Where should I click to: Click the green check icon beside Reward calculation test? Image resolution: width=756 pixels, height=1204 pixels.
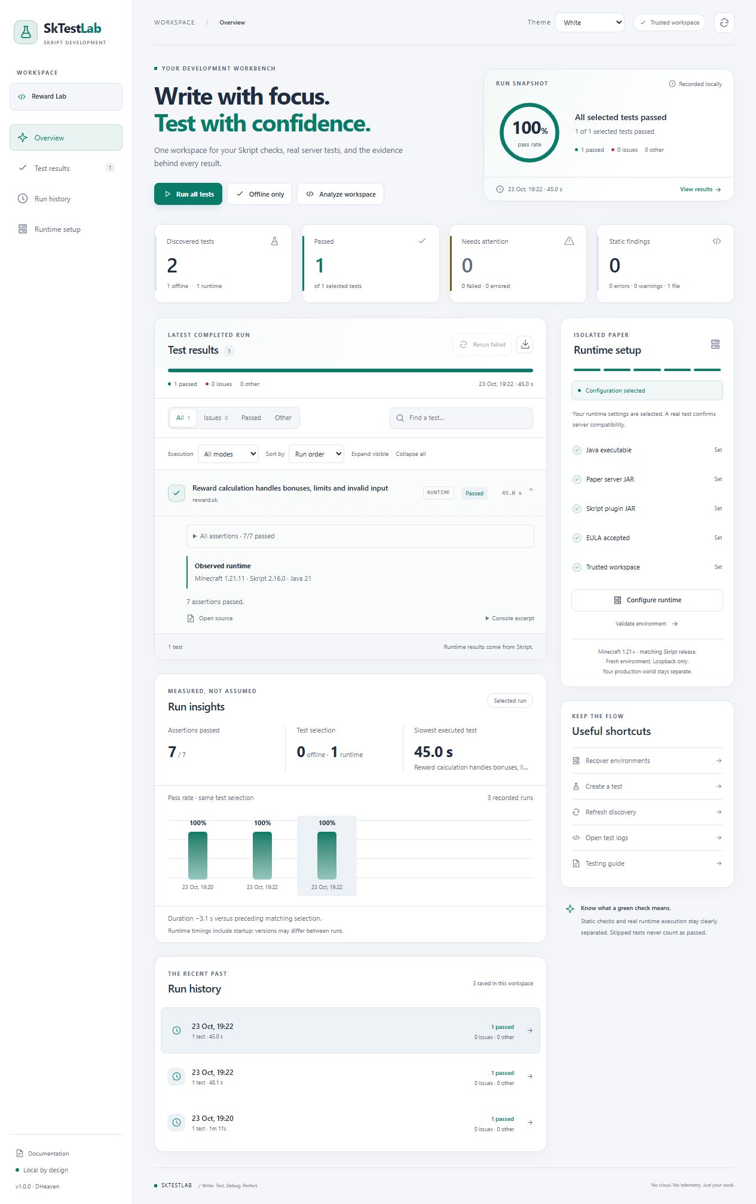tap(176, 493)
